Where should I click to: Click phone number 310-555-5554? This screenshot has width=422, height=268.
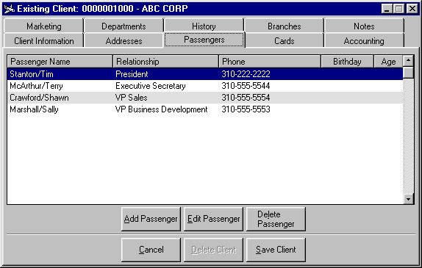246,98
